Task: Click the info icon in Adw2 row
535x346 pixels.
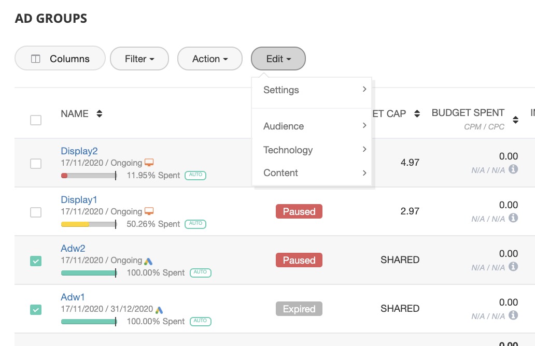Action: pos(513,266)
